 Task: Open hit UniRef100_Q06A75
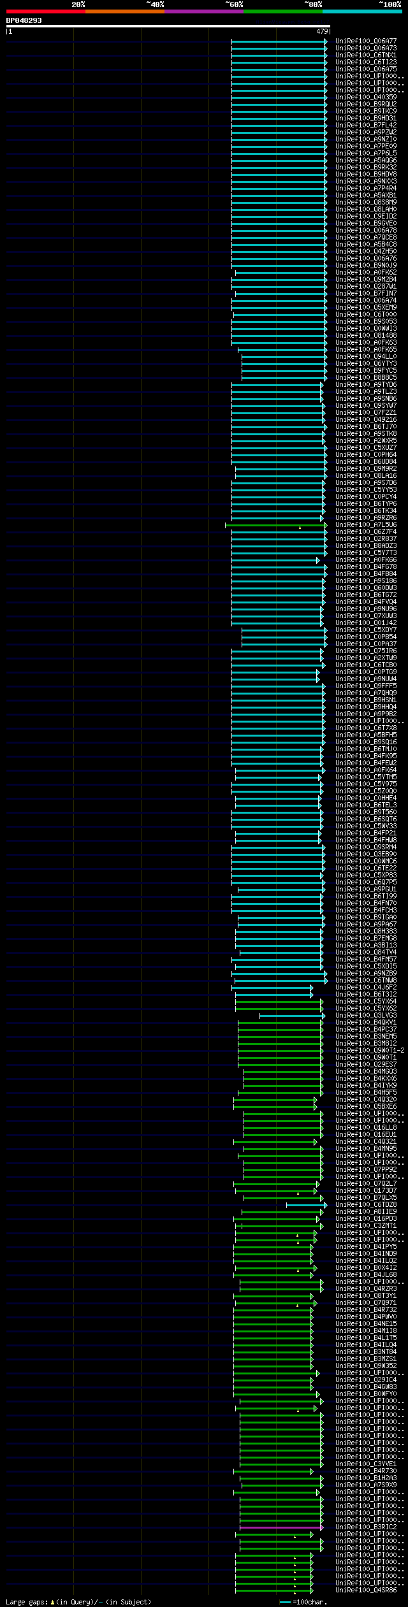366,69
